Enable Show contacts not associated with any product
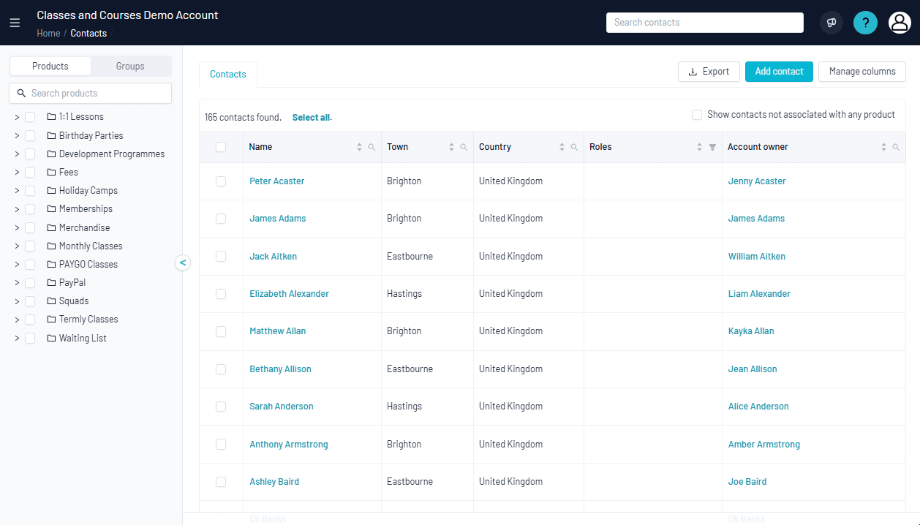 click(x=697, y=115)
